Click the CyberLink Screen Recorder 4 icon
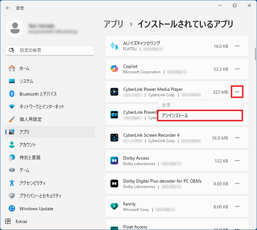The image size is (257, 230). [114, 138]
